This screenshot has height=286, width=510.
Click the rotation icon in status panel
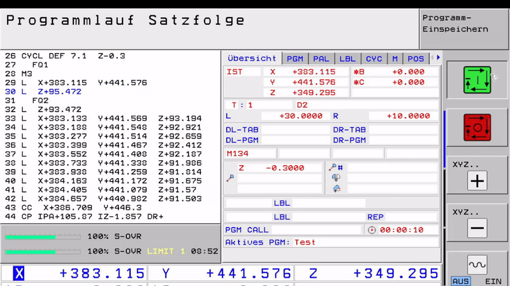coord(336,188)
